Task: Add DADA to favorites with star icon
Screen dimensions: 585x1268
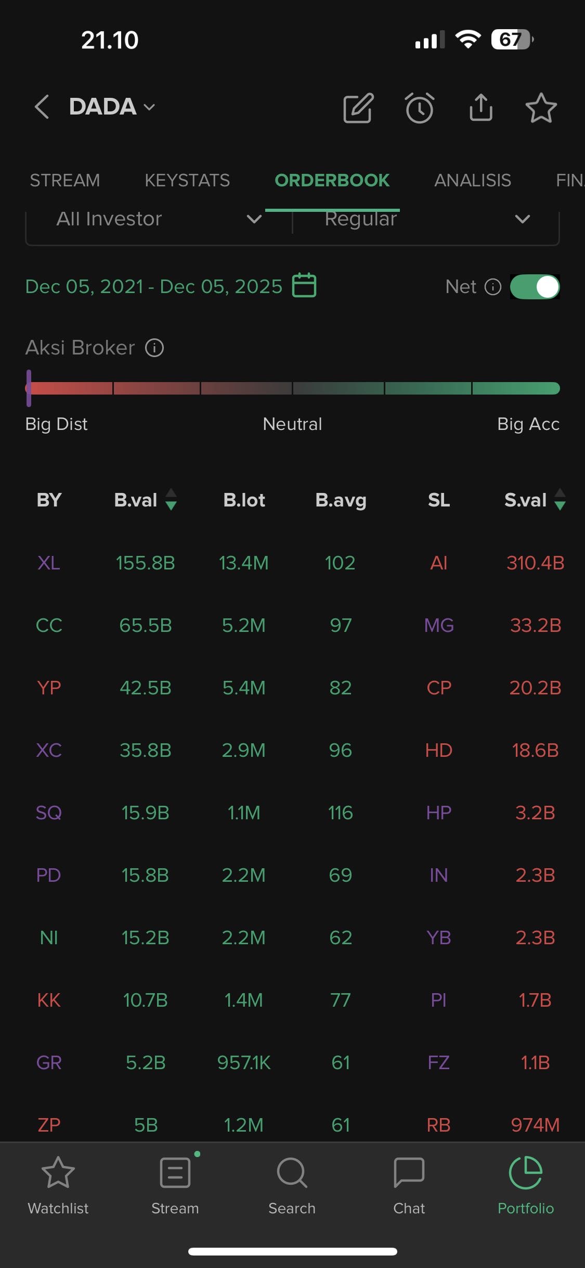Action: (x=541, y=108)
